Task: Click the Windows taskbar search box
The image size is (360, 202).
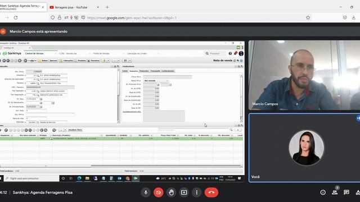Action: [31, 178]
